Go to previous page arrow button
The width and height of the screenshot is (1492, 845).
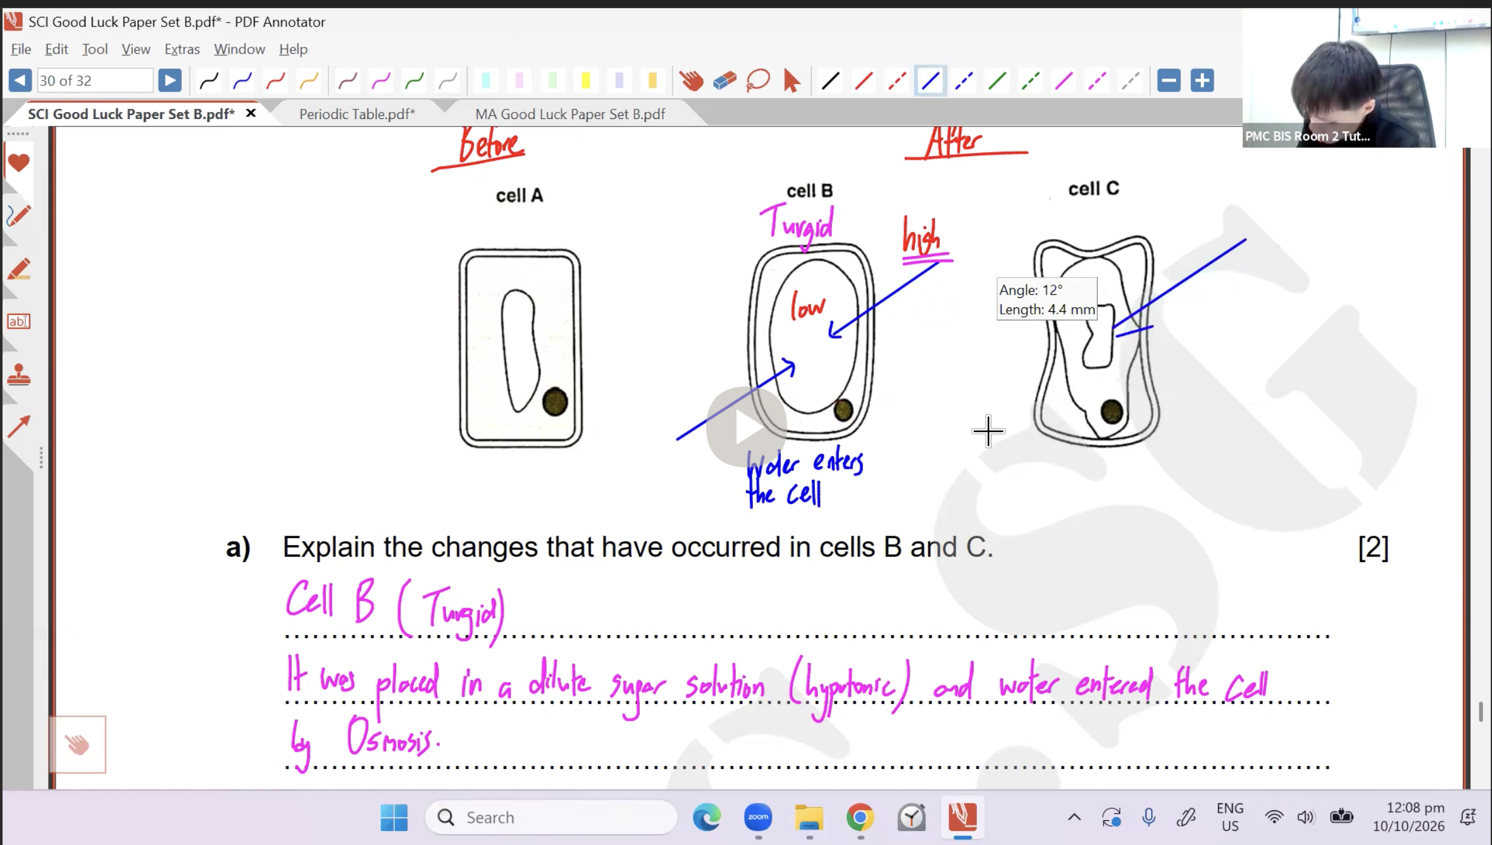coord(20,80)
